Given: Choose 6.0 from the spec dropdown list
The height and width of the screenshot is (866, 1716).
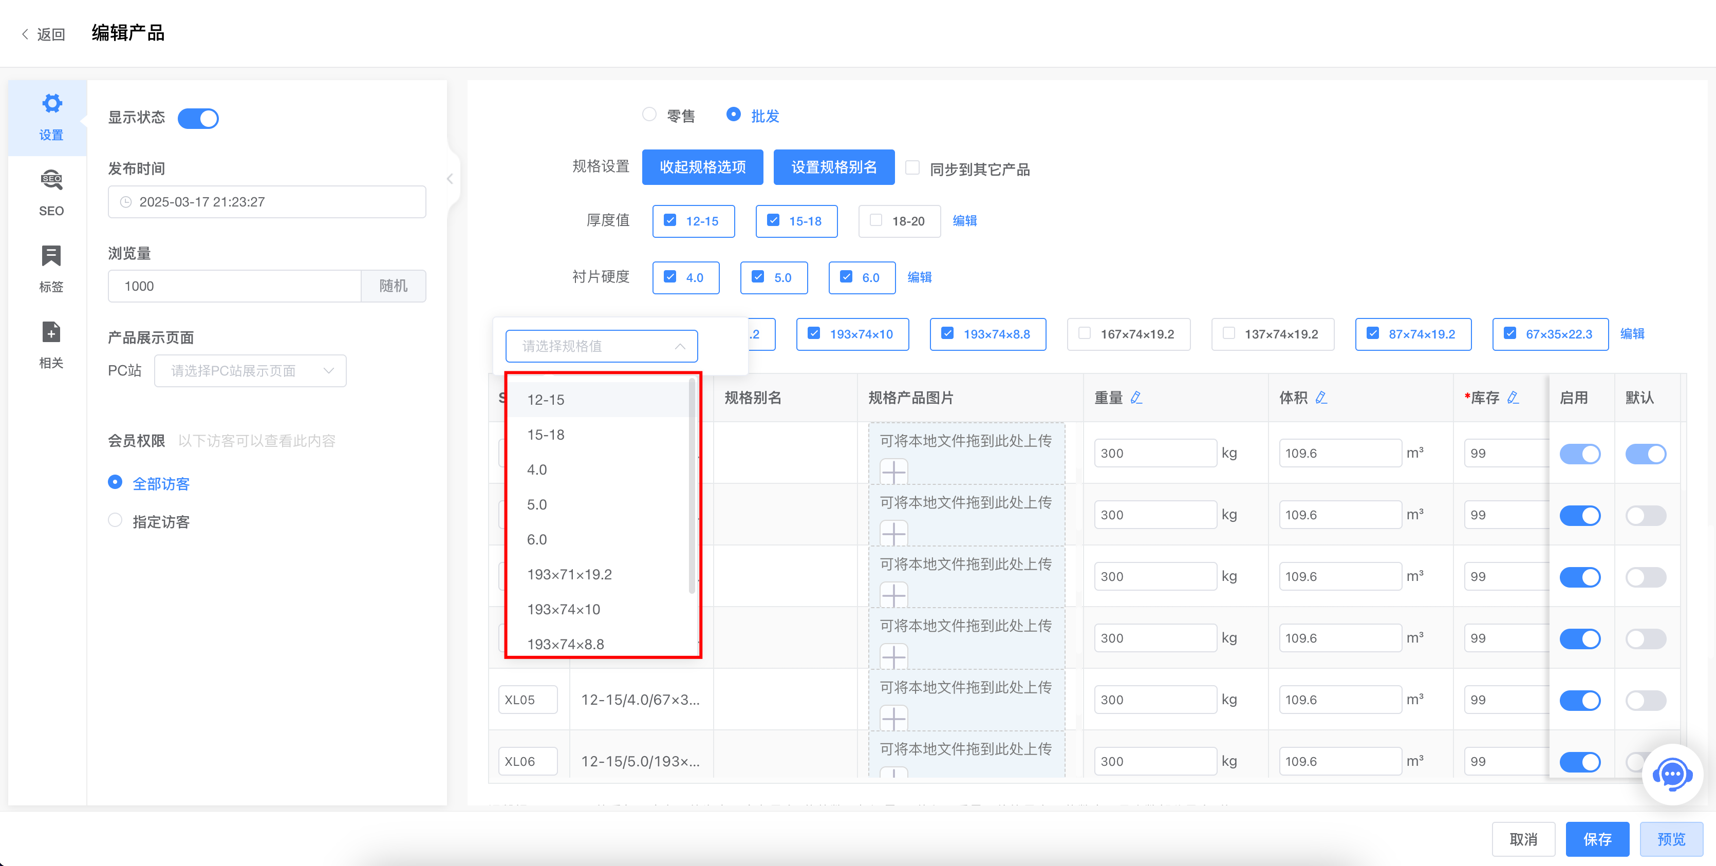Looking at the screenshot, I should (598, 540).
